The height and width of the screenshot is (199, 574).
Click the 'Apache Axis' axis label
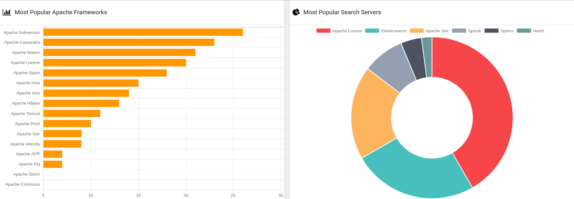(28, 93)
